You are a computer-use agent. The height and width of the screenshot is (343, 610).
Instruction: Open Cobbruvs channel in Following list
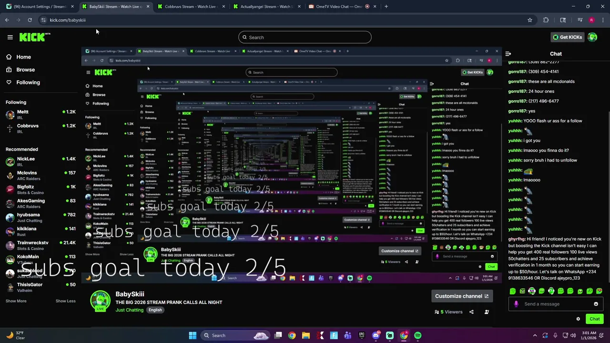41,128
